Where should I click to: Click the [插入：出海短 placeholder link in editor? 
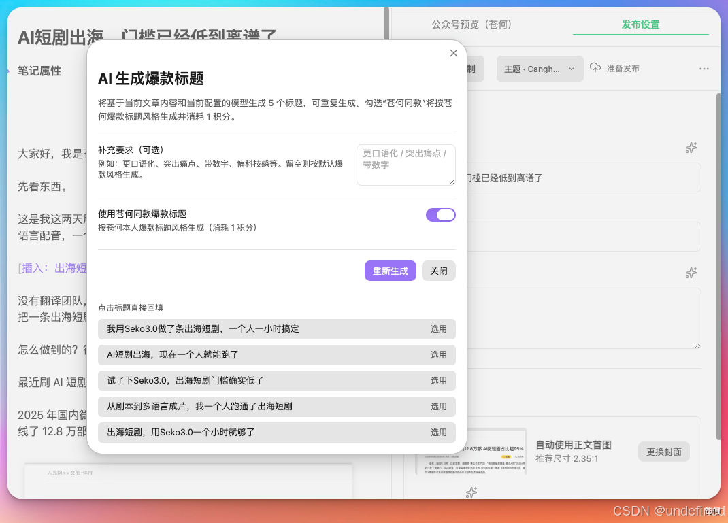point(52,268)
